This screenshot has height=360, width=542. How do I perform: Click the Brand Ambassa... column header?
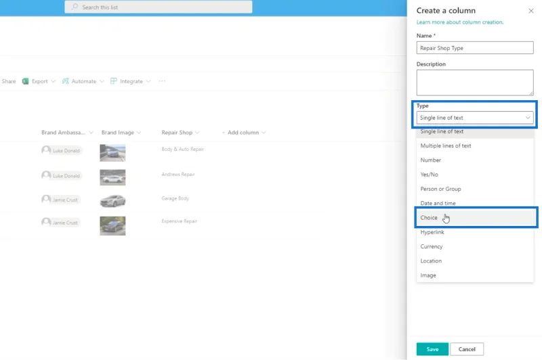point(63,133)
